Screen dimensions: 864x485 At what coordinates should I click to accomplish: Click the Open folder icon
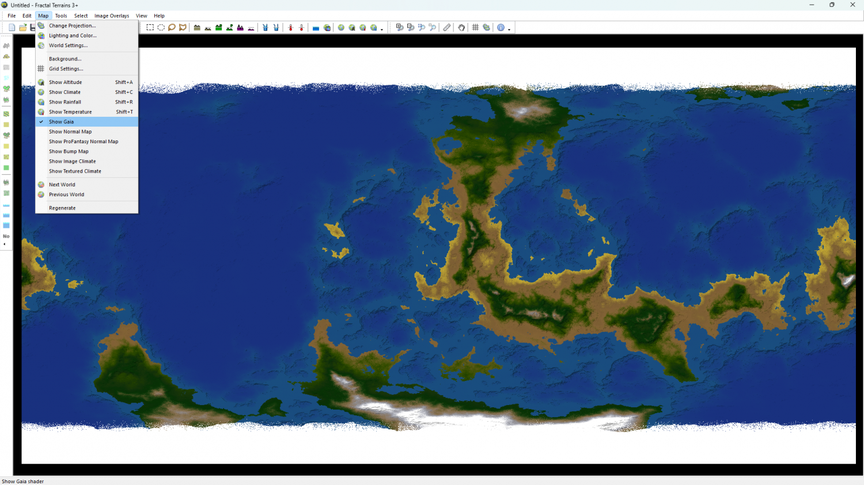[x=22, y=28]
